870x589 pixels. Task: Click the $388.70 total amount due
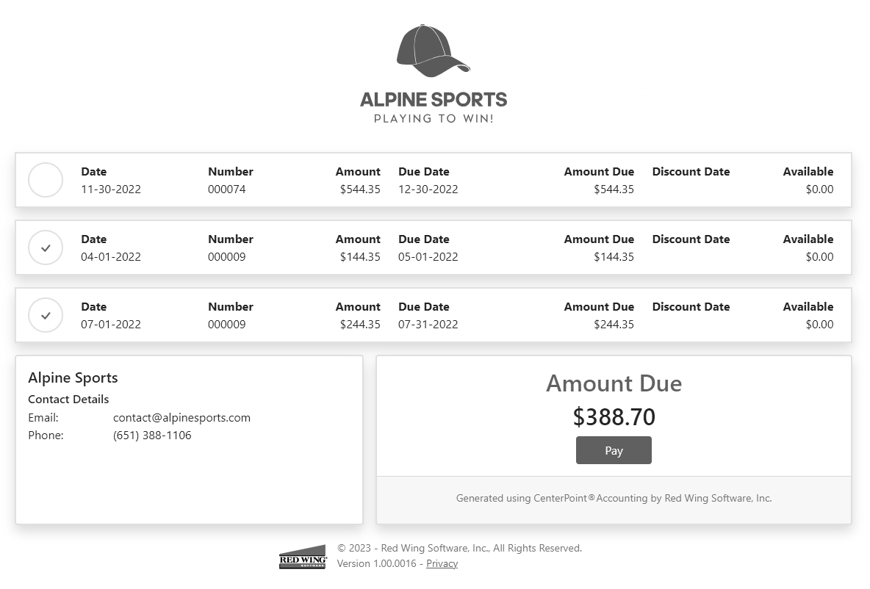614,416
